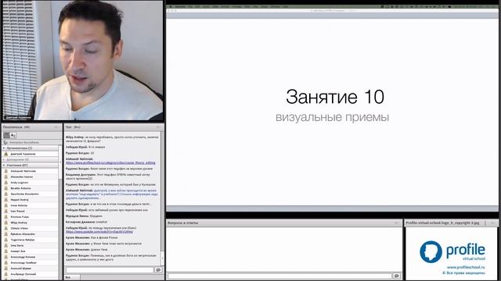
Task: Open the Посетители pod options menu
Action: (x=56, y=127)
